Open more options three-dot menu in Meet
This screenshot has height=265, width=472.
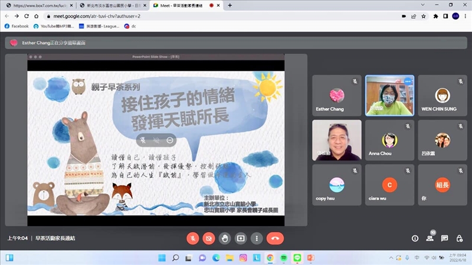tap(256, 238)
